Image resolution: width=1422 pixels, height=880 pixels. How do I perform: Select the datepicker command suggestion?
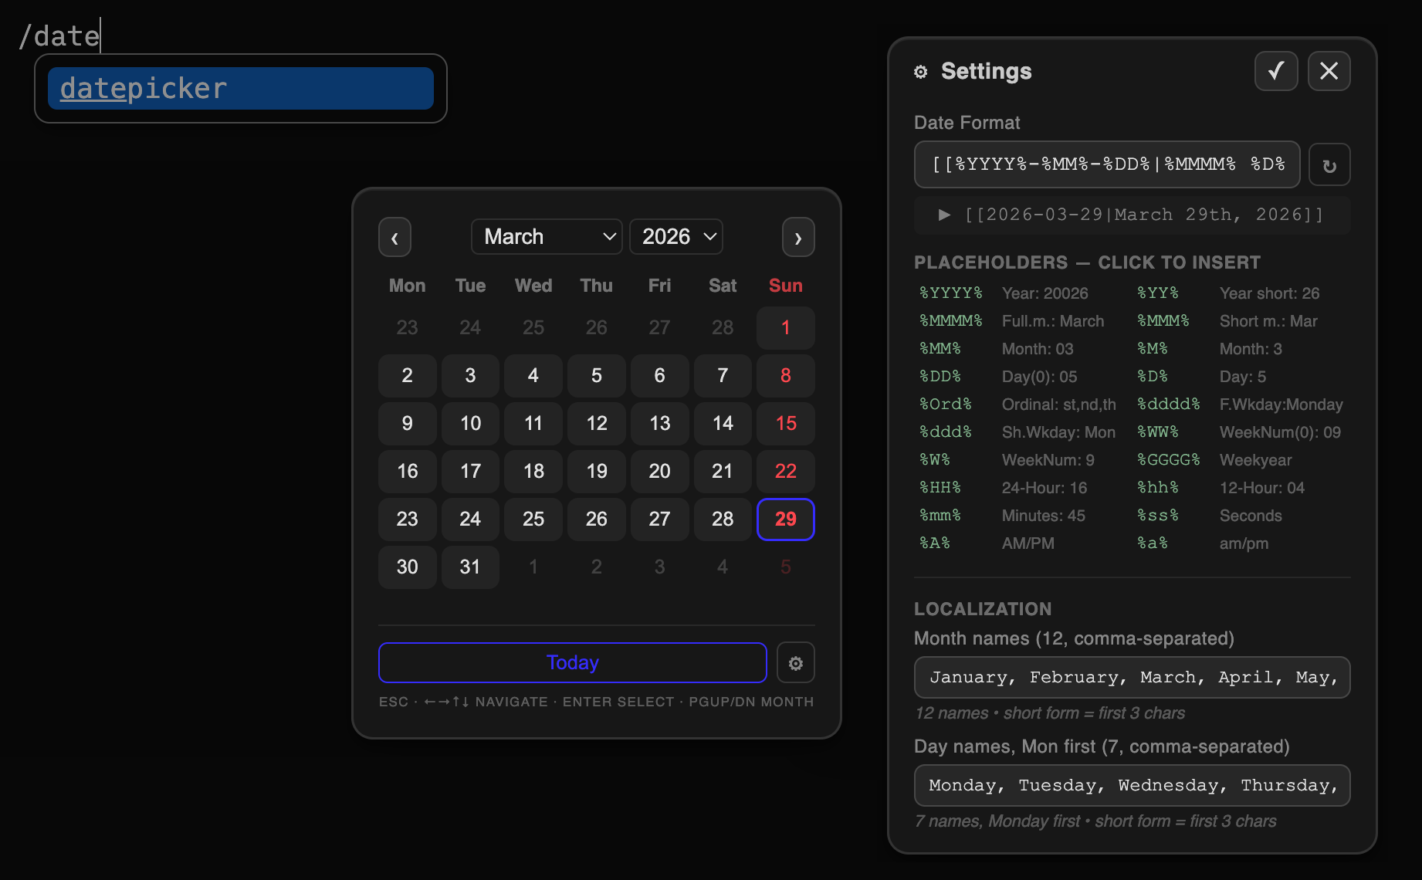[240, 89]
